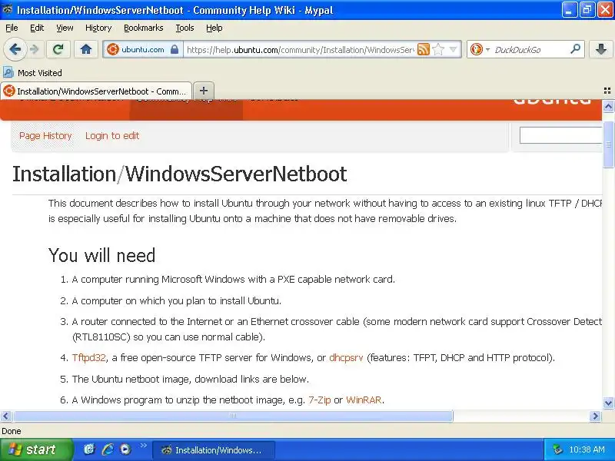The height and width of the screenshot is (461, 615).
Task: Expand the quick launch chevron
Action: click(x=143, y=446)
